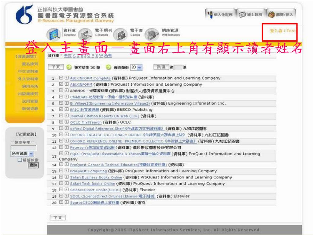Show info for Ei Village2
Image resolution: width=313 pixels, height=235 pixels.
[67, 103]
